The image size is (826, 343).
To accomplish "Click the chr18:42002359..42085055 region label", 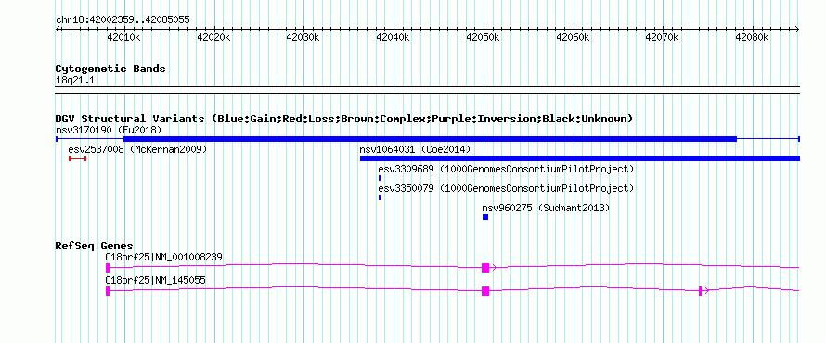I will pos(123,20).
